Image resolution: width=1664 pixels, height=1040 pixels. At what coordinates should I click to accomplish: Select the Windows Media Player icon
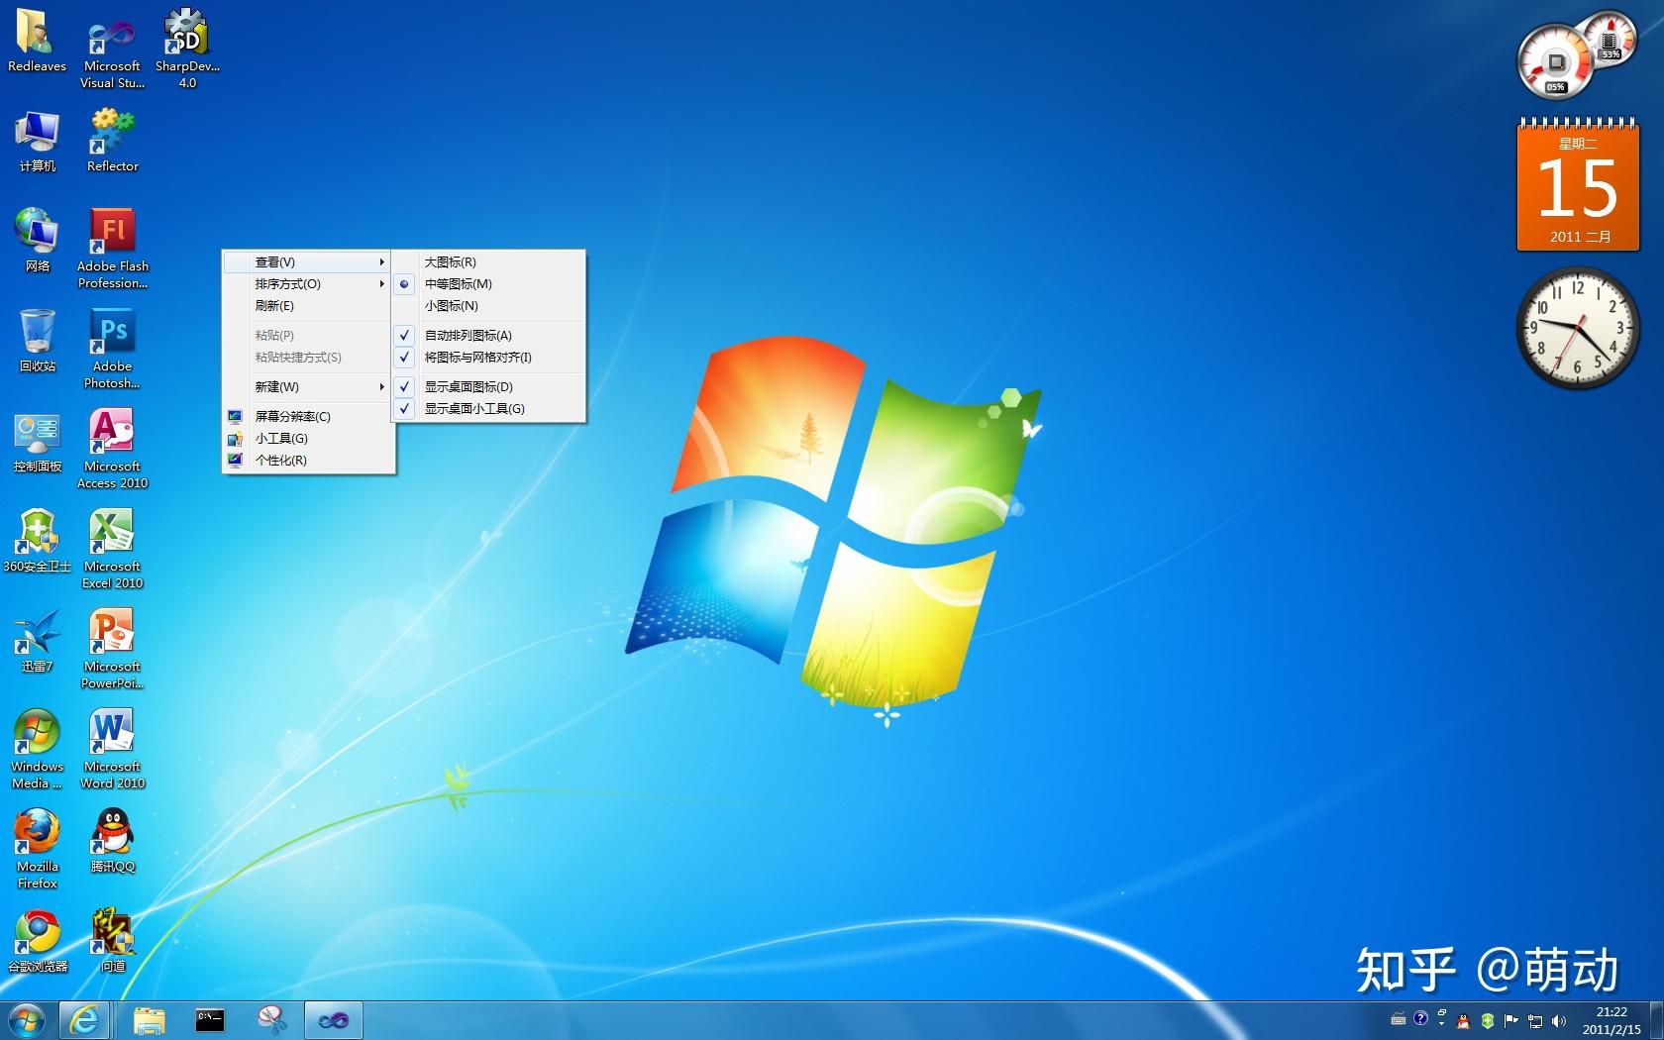[x=37, y=749]
